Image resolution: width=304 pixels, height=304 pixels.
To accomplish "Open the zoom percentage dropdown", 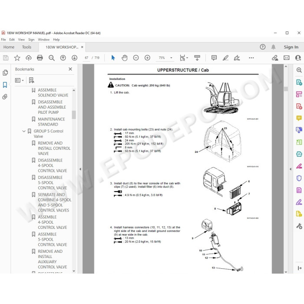I will (x=171, y=58).
